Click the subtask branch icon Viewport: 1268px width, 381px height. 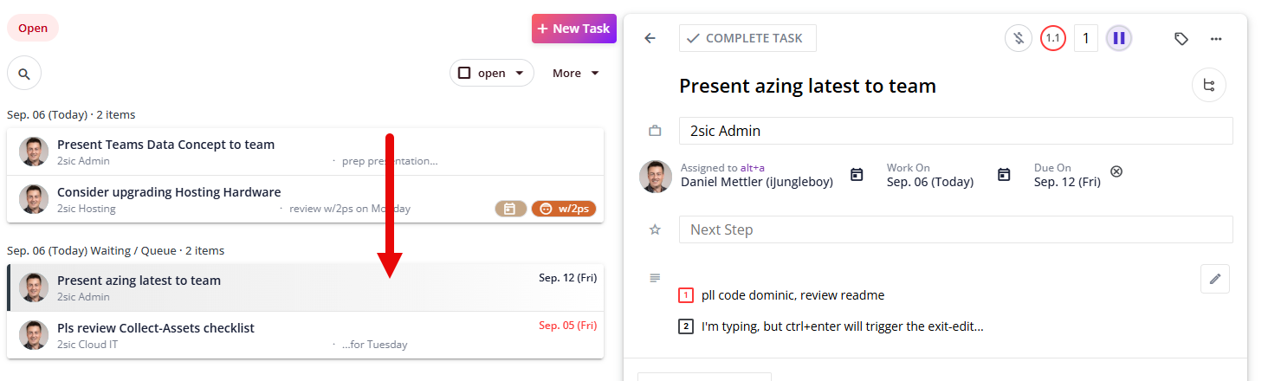tap(1209, 86)
